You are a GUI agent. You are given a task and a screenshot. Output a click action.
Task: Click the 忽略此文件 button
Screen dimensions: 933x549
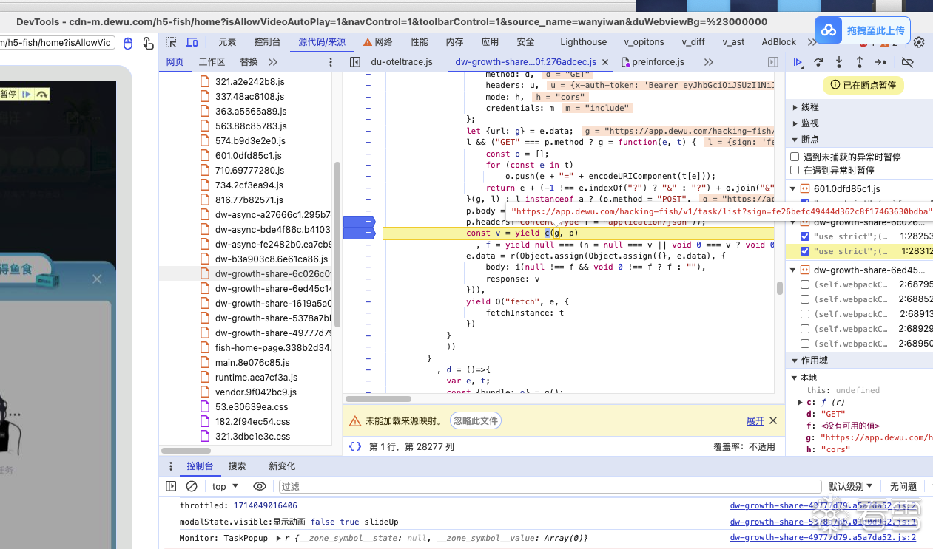[x=476, y=420]
